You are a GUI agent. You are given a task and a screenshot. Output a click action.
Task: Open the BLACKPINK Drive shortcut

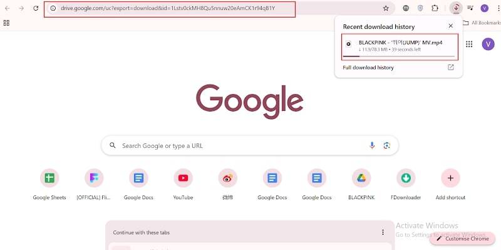click(361, 184)
